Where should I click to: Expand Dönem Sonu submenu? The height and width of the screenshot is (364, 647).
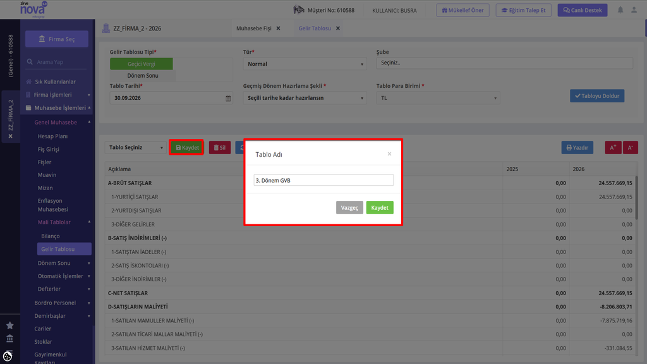[x=64, y=263]
